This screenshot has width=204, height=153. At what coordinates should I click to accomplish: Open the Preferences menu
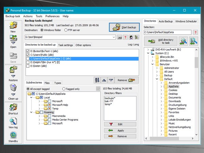pos(52,16)
